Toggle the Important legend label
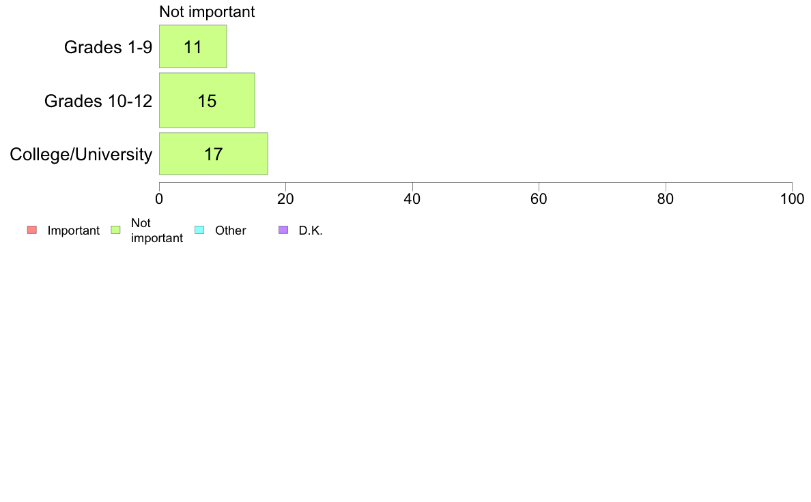811x502 pixels. [x=74, y=231]
